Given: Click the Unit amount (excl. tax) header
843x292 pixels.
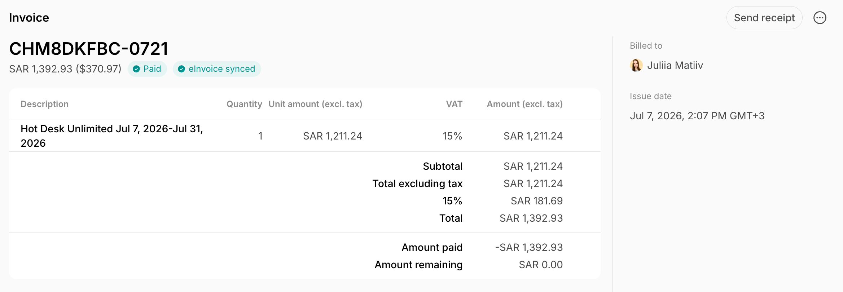Looking at the screenshot, I should [315, 104].
